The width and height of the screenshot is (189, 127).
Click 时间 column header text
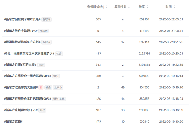(x=169, y=7)
